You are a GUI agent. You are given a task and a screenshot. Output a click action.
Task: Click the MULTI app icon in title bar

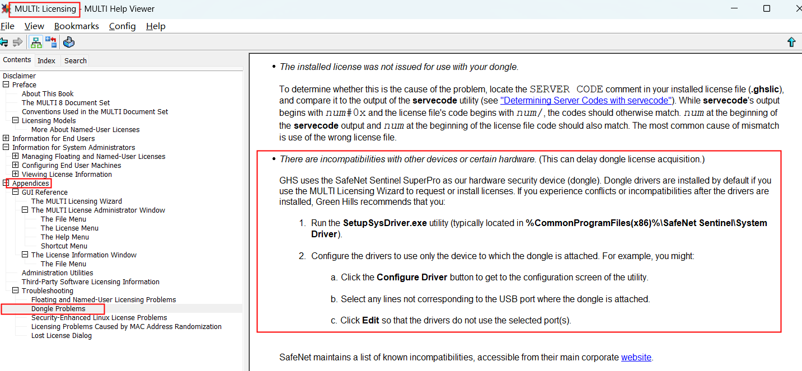[6, 9]
